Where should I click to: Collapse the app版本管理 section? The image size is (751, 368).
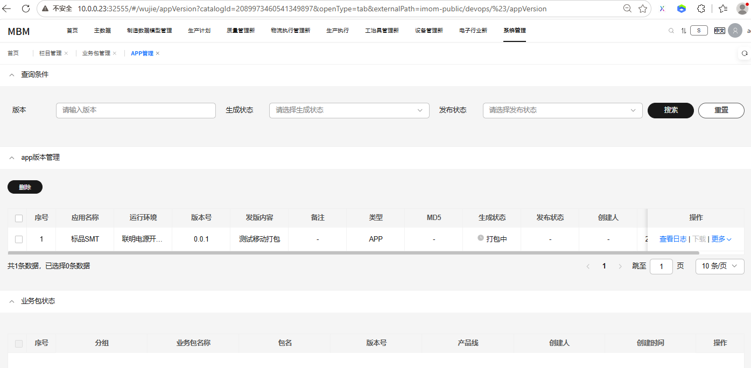click(x=12, y=158)
